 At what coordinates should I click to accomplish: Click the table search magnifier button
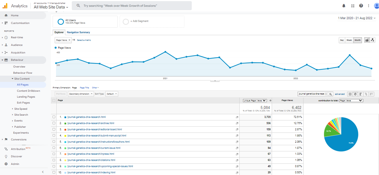(x=331, y=94)
